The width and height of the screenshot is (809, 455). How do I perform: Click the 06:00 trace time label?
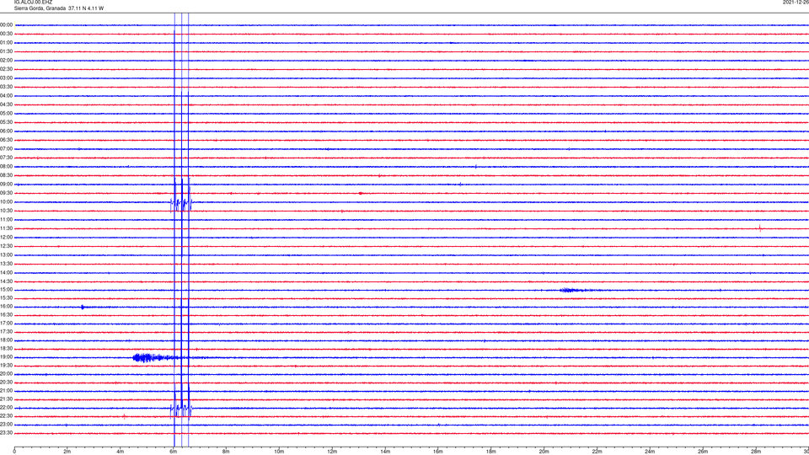(6, 131)
